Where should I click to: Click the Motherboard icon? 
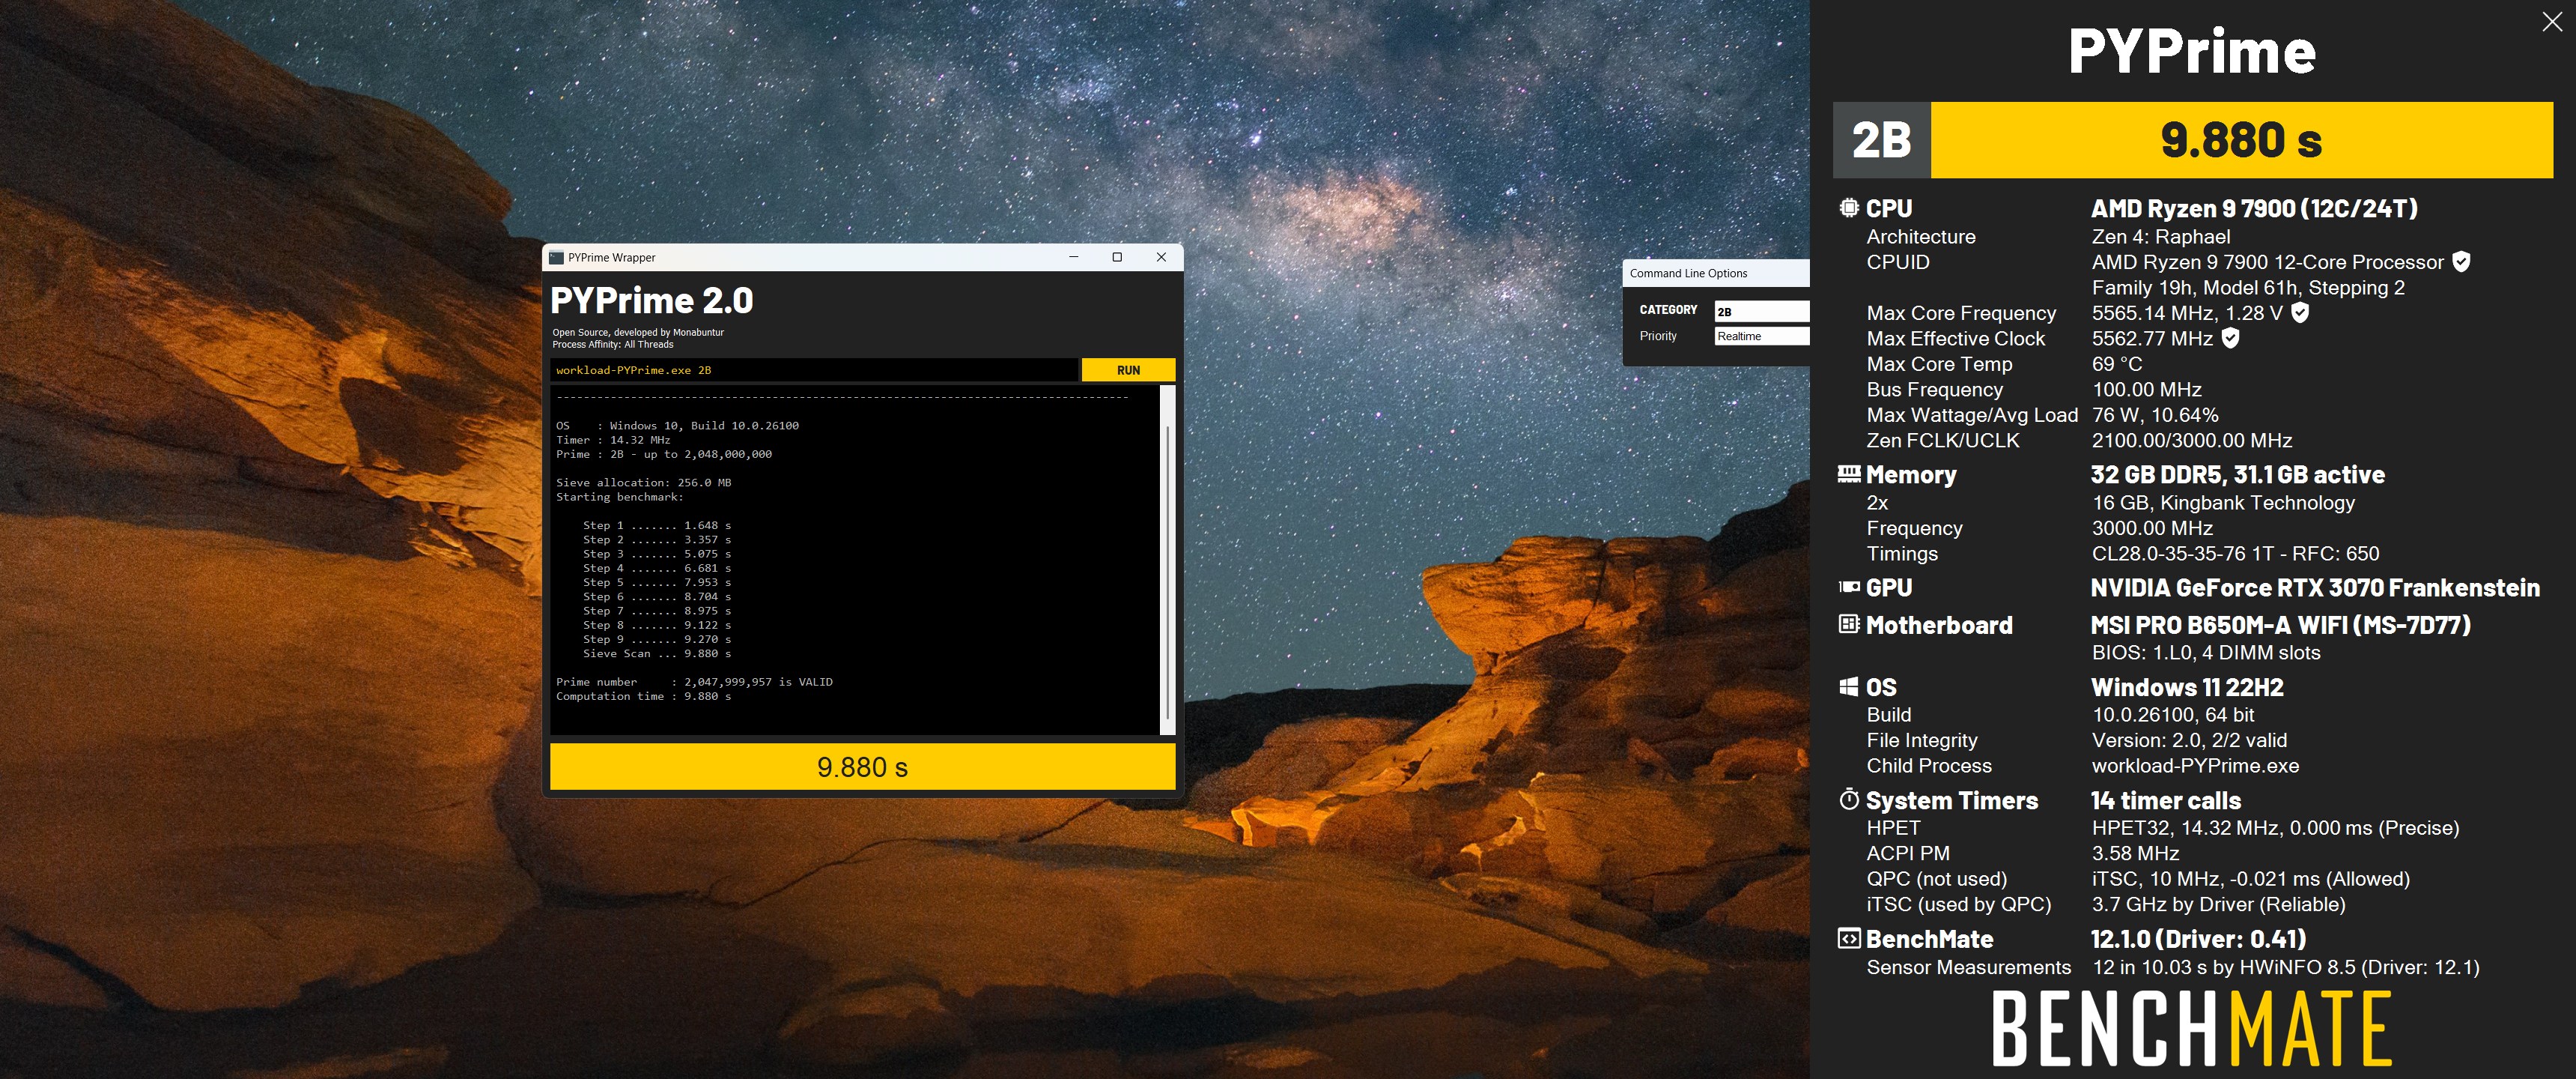tap(1849, 623)
